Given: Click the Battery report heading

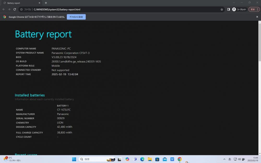Looking at the screenshot, I should pos(43,34).
